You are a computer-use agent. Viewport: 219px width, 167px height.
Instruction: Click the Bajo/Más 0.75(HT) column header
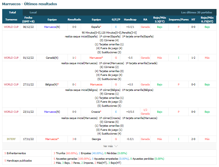click(207, 20)
